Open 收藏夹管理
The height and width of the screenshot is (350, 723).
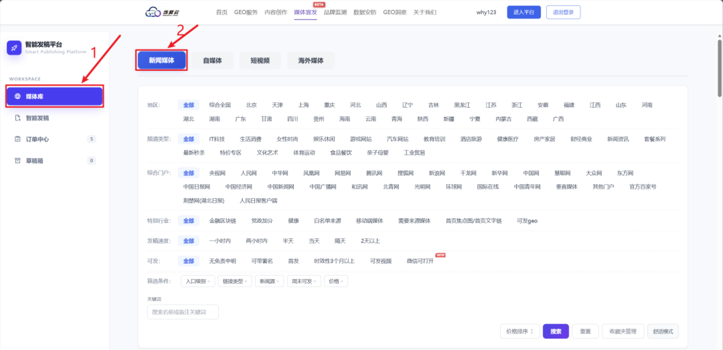[x=623, y=331]
